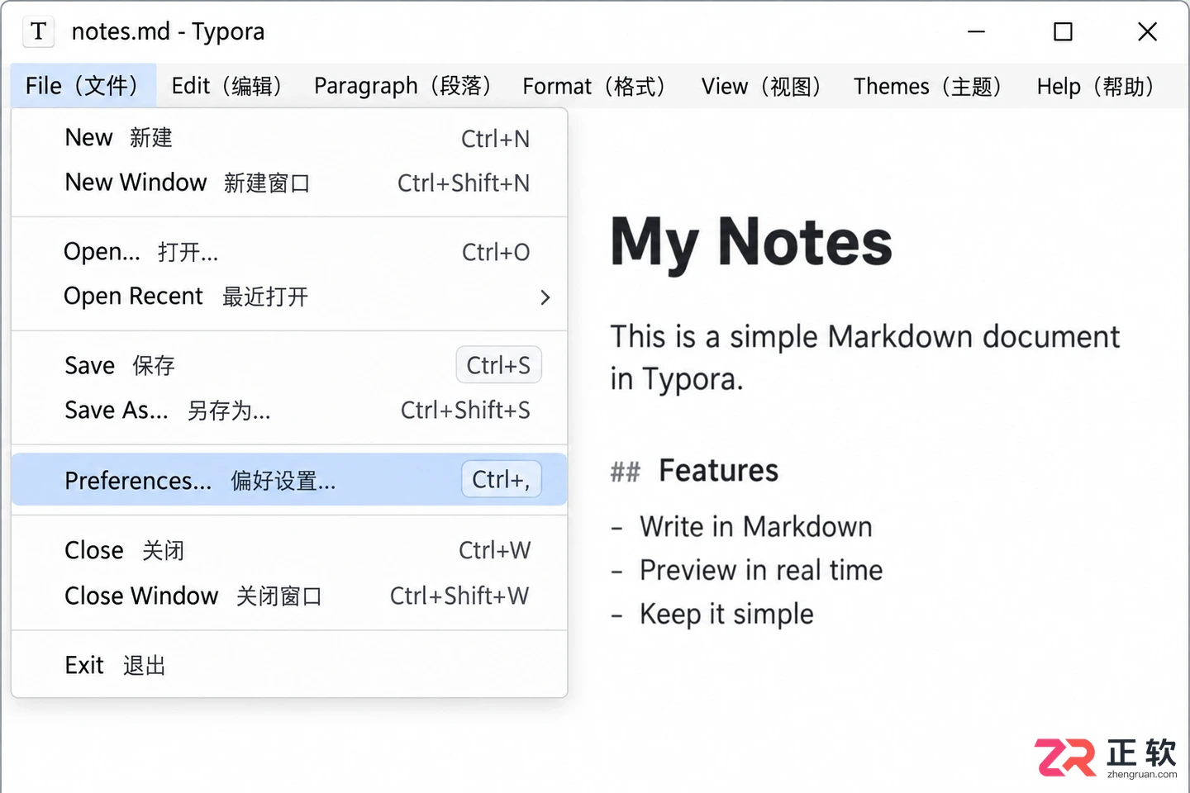Image resolution: width=1190 pixels, height=793 pixels.
Task: Select Exit 退出 menu item
Action: pos(289,665)
